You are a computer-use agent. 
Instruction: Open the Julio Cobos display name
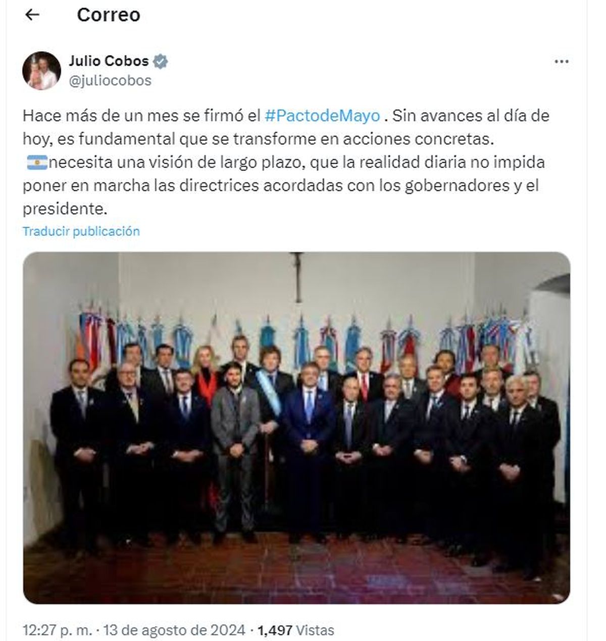109,62
